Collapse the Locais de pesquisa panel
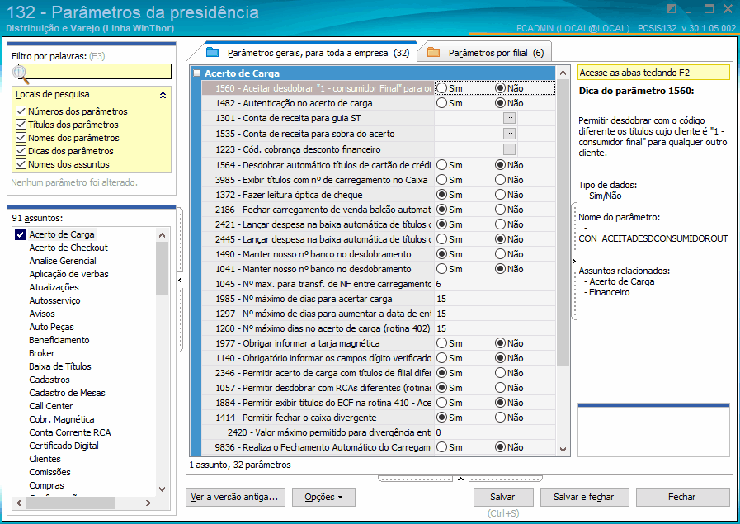740x524 pixels. click(163, 95)
